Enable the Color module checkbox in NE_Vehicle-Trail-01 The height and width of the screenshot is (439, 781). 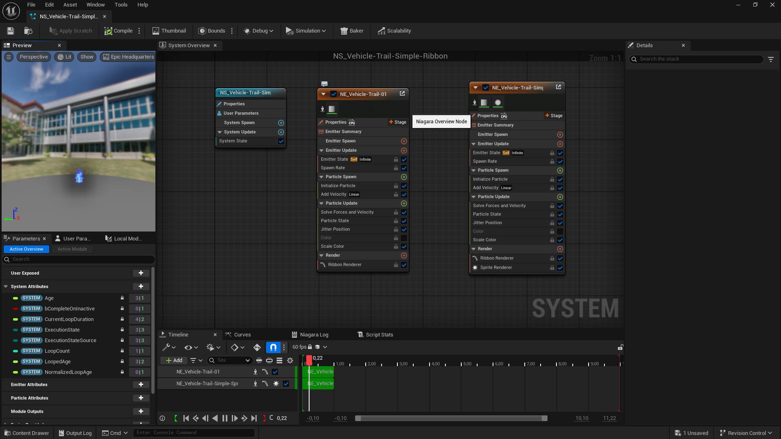click(404, 238)
